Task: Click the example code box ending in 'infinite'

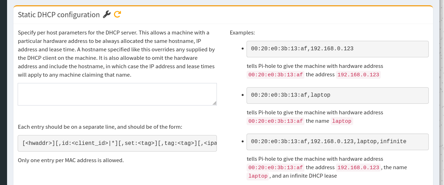Action: coord(337,142)
